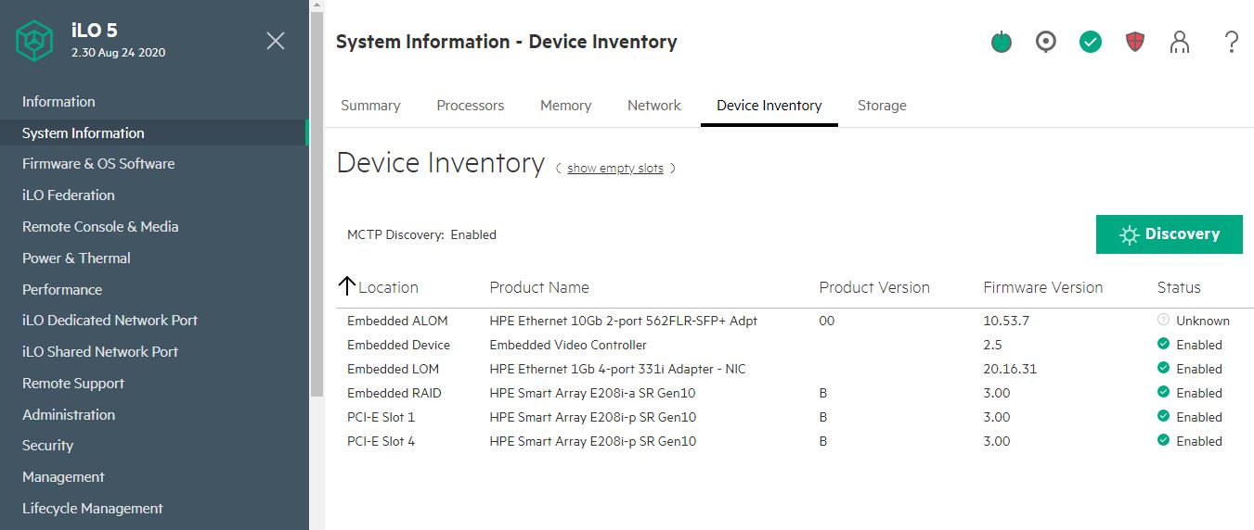Click Embedded Video Controller product name

point(568,345)
